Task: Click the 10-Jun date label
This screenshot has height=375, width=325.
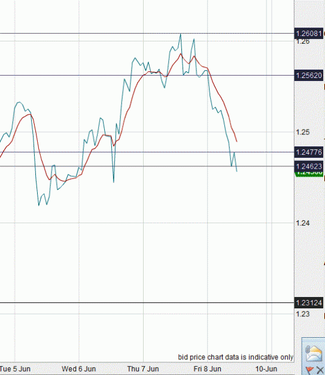Action: pos(266,368)
